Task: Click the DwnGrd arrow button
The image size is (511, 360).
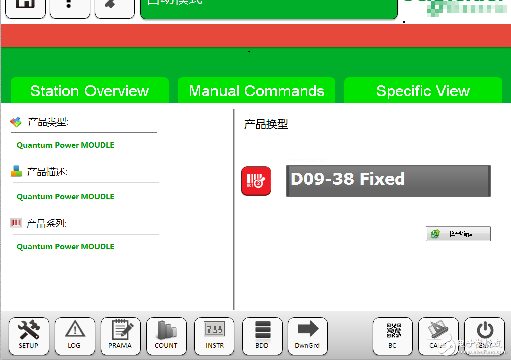Action: click(307, 336)
